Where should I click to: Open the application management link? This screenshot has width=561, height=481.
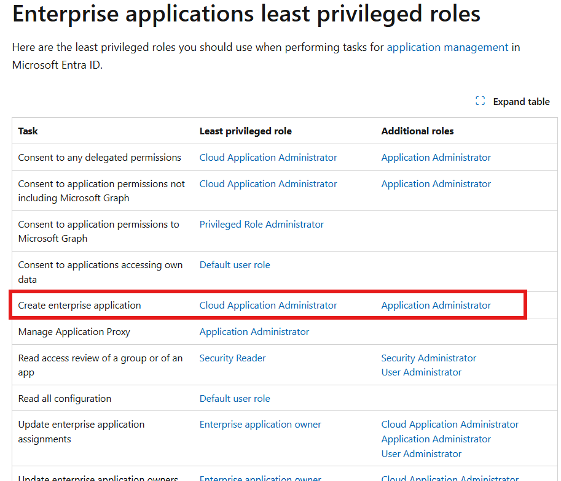coord(447,47)
